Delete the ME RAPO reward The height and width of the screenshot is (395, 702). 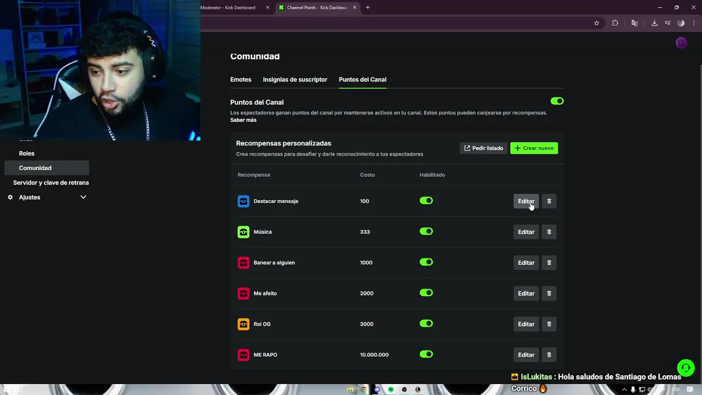tap(549, 355)
